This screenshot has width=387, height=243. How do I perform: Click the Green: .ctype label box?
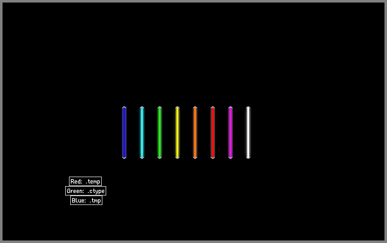(85, 191)
